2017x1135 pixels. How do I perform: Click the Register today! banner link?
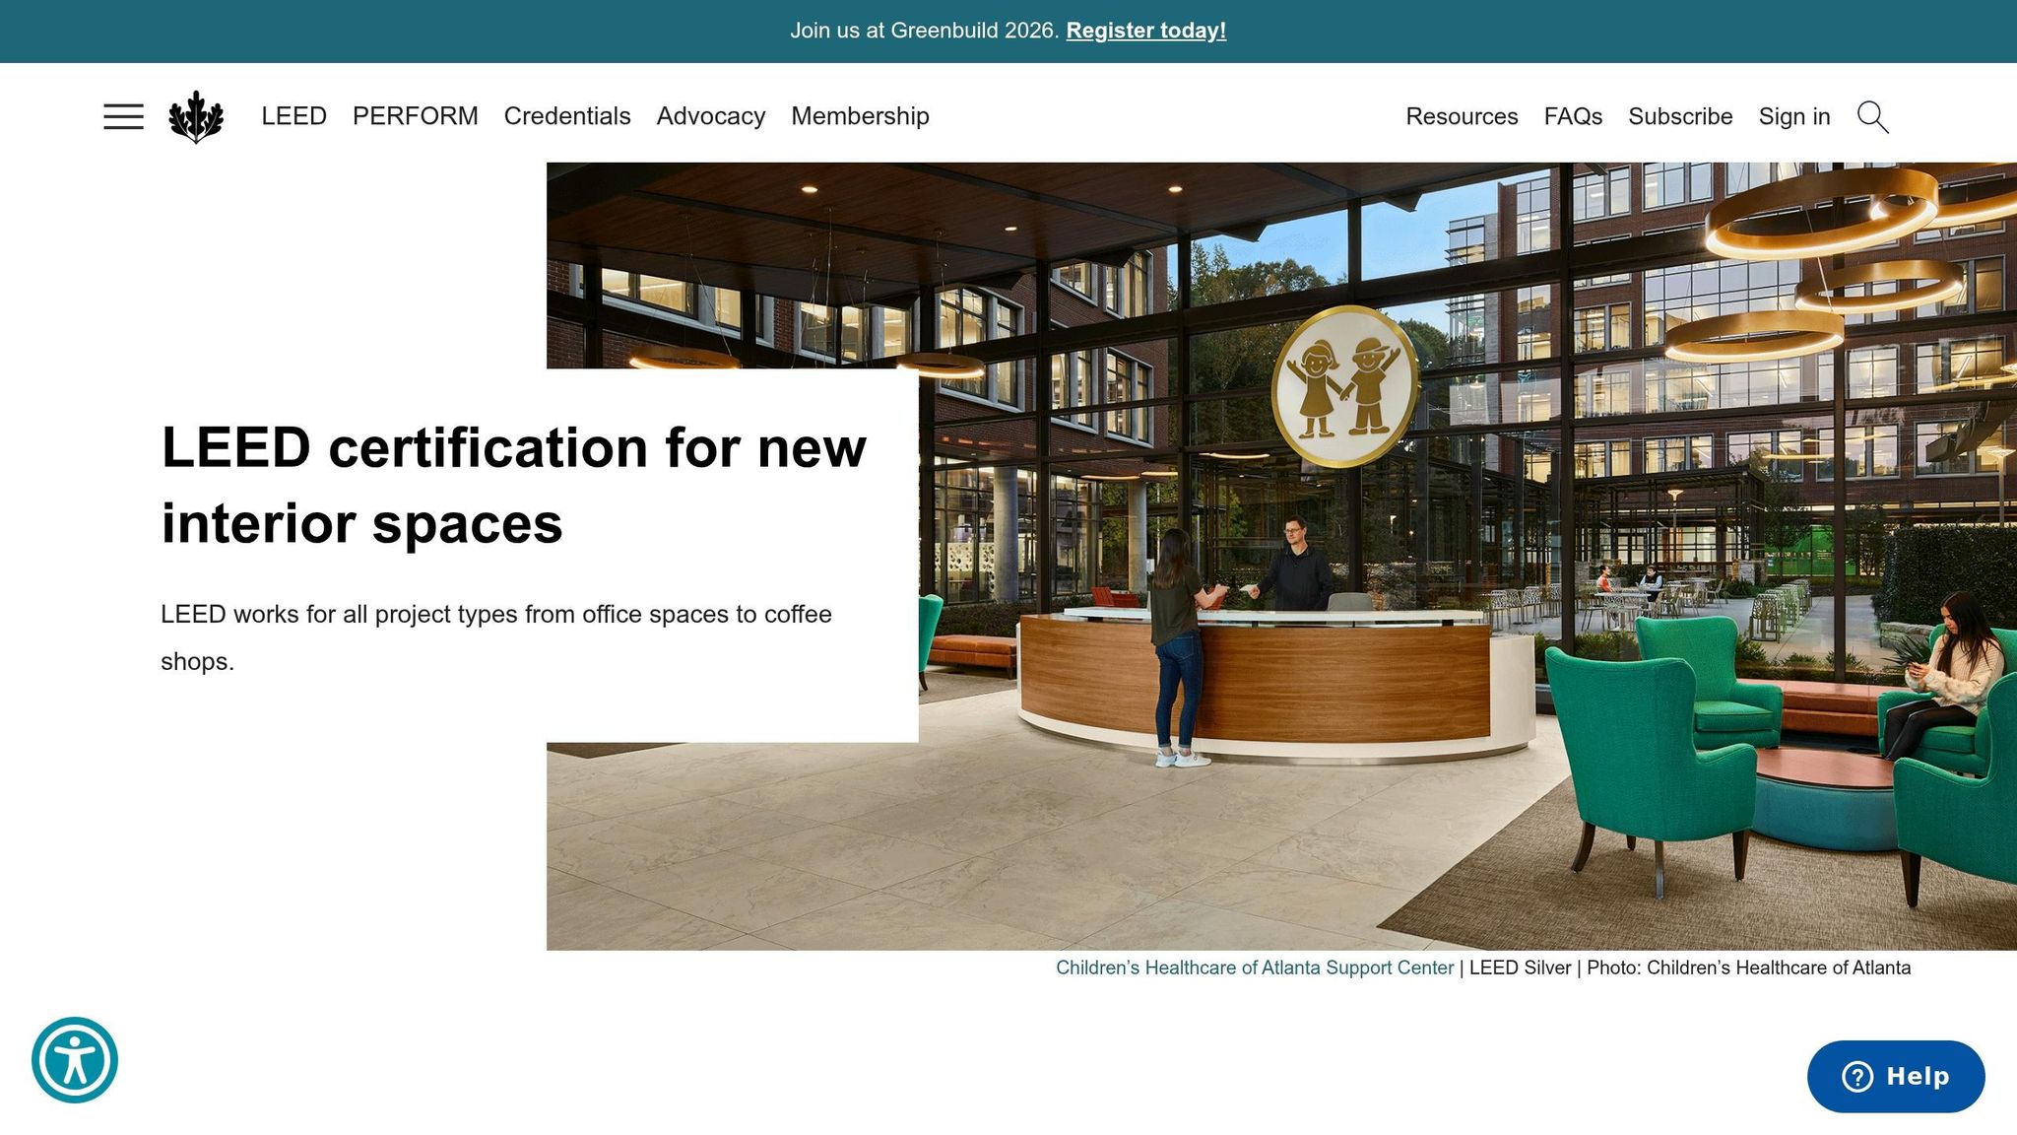(1146, 31)
